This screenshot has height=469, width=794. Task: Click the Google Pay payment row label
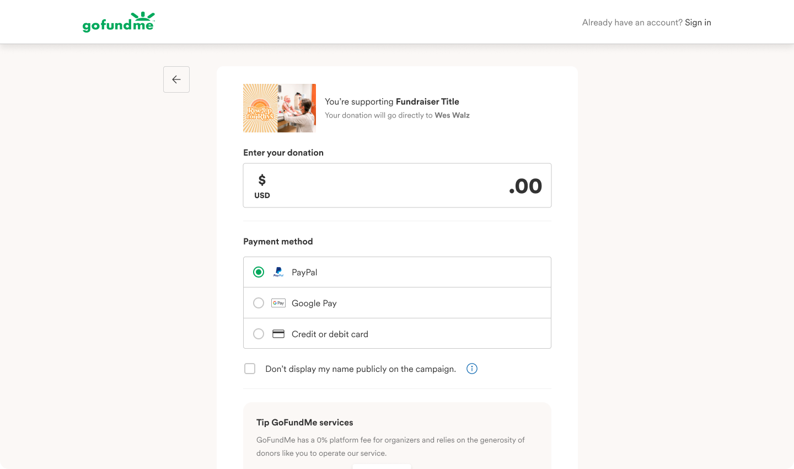pos(314,303)
